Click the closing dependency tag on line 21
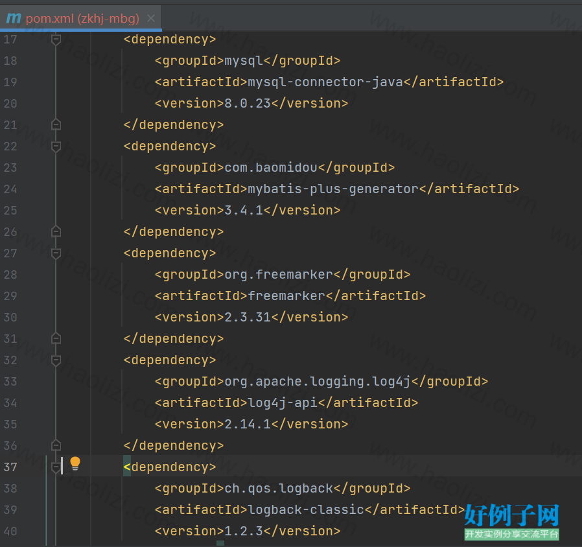Image resolution: width=582 pixels, height=547 pixels. tap(174, 124)
